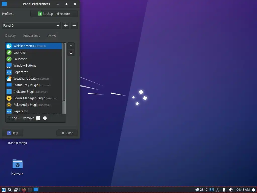257x193 pixels.
Task: Switch to the Appearance tab
Action: point(31,36)
